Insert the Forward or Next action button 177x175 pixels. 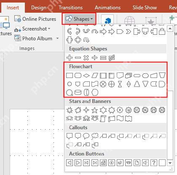[78, 163]
